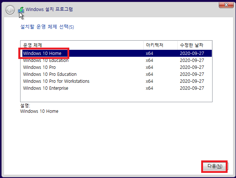236x178 pixels.
Task: Click x64 in the Windows 10 Pro row
Action: coord(150,67)
